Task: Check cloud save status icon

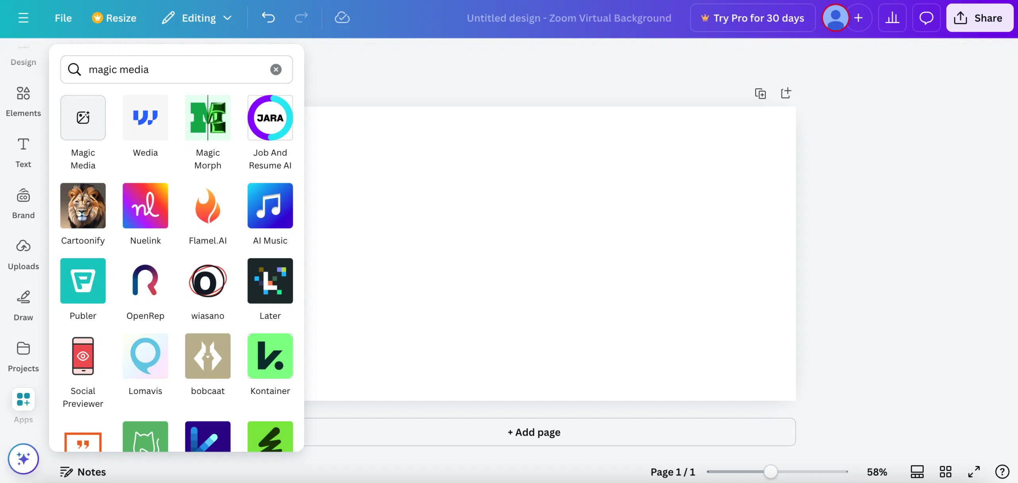Action: tap(342, 18)
